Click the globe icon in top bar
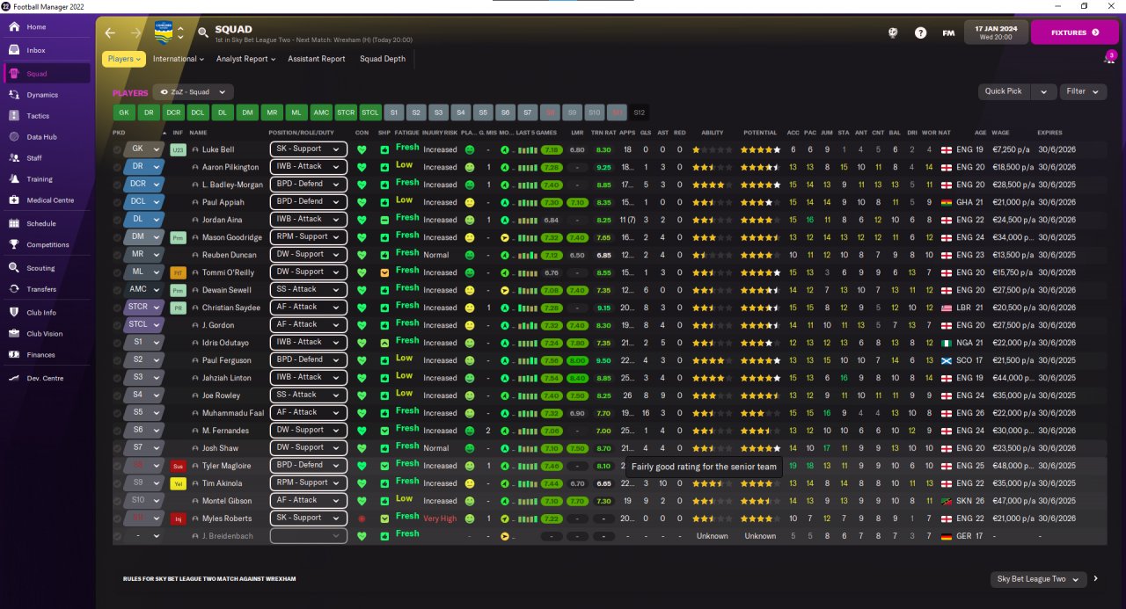Screen dimensions: 1126x609 (893, 33)
